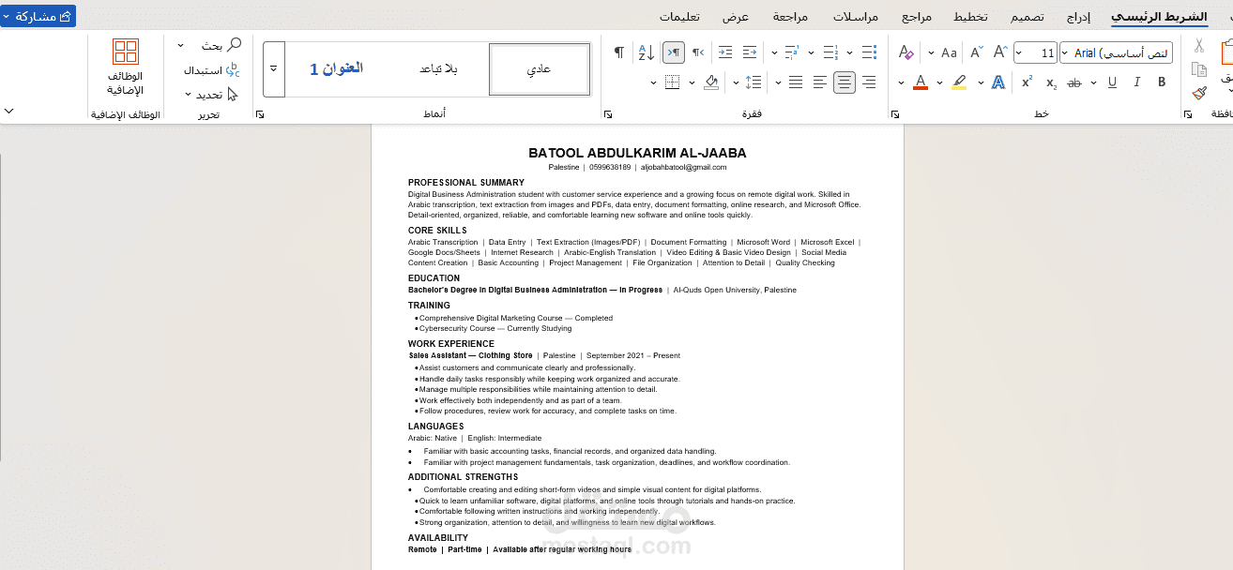Open the share (مشاركة) dropdown button
This screenshot has height=570, width=1233.
[x=38, y=17]
